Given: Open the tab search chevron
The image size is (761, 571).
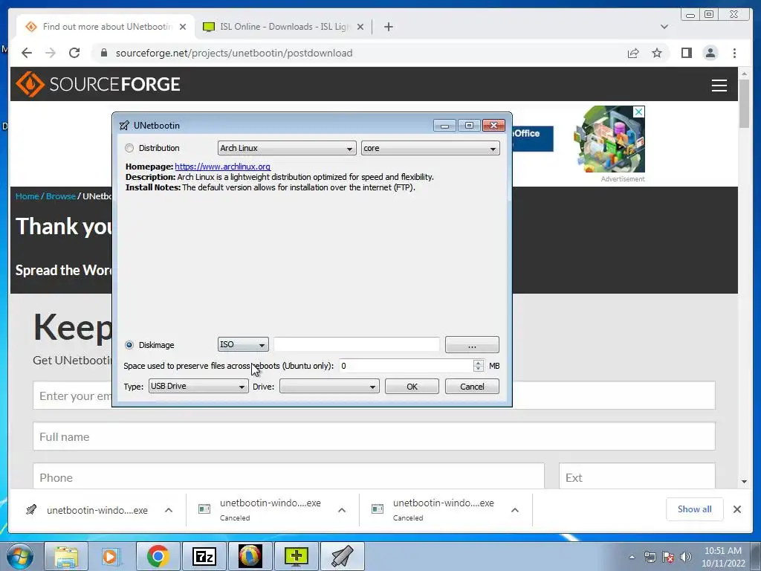Looking at the screenshot, I should click(664, 27).
